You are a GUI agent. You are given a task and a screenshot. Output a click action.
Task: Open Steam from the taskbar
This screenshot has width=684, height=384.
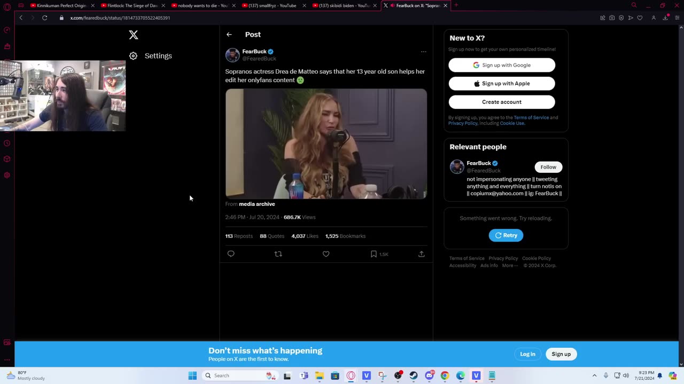[414, 375]
